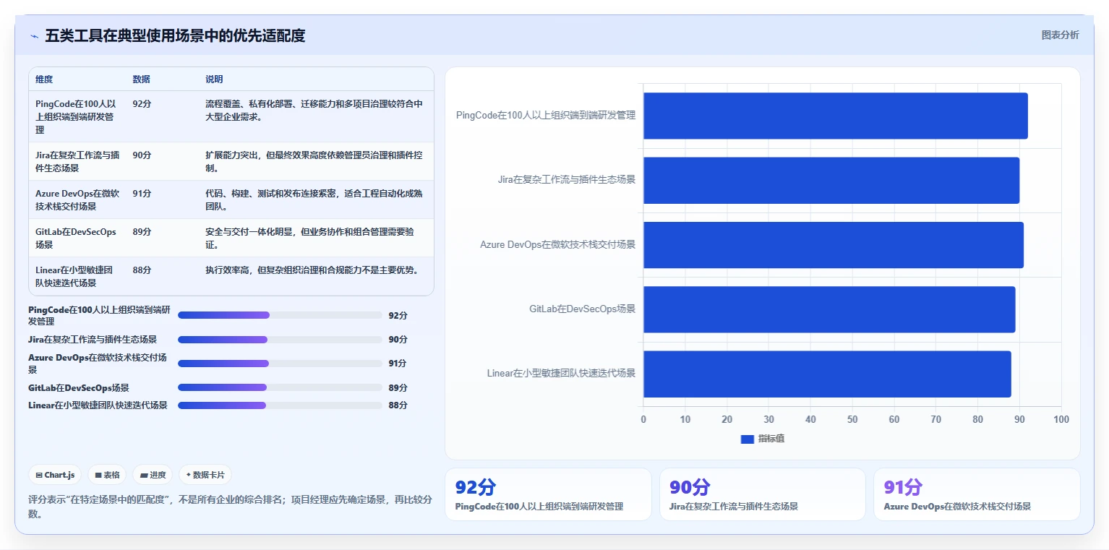The width and height of the screenshot is (1109, 550).
Task: Click the GitLab progress bar
Action: click(280, 388)
